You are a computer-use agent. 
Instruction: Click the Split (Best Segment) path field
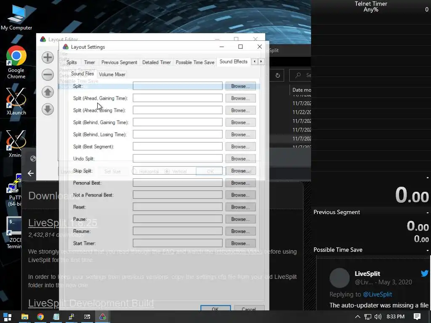point(178,146)
